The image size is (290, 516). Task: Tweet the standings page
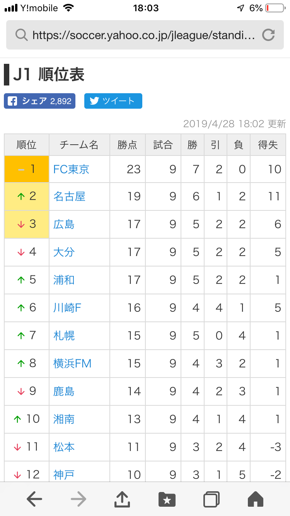(113, 101)
